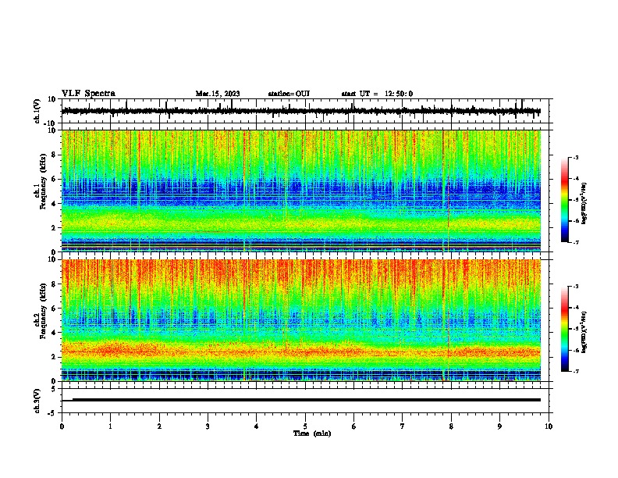The width and height of the screenshot is (618, 478).
Task: Click the "Time (min)" x-axis label
Action: click(312, 433)
